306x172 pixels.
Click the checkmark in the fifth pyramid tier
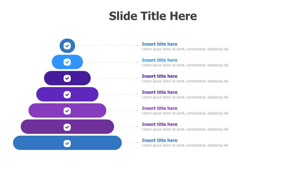pyautogui.click(x=67, y=110)
